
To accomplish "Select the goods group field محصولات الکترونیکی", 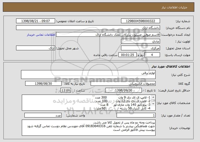I will coord(123,84).
